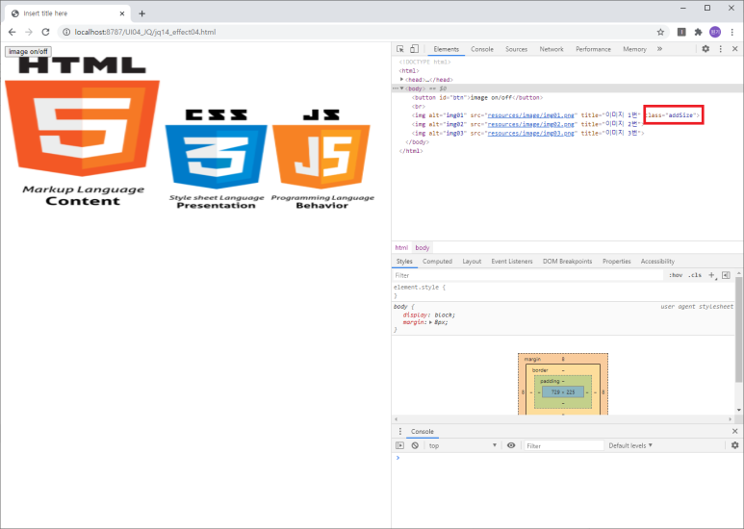744x529 pixels.
Task: Select html in breadcrumb bar
Action: pos(401,247)
